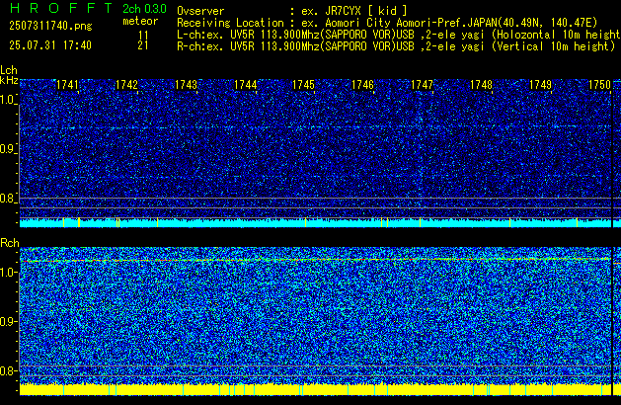Click the 1.0 frequency label on Lch axis
Image resolution: width=621 pixels, height=405 pixels.
point(8,100)
